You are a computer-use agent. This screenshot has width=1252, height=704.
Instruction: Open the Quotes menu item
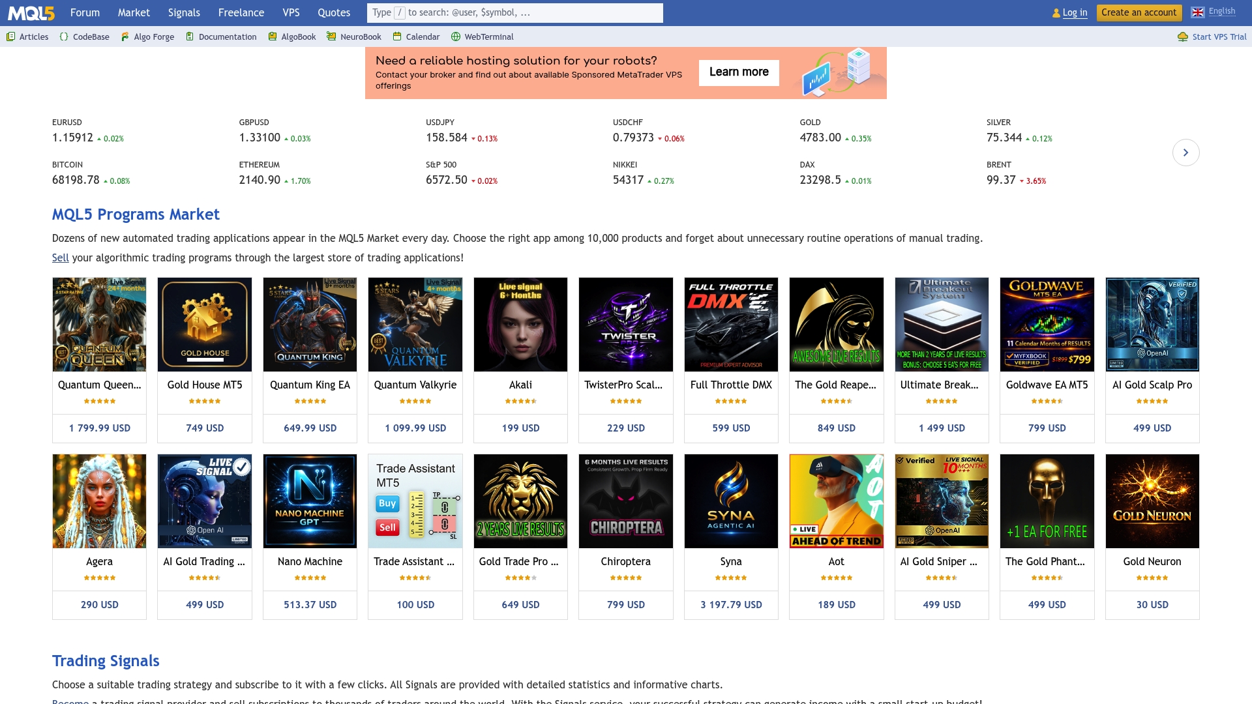point(334,13)
